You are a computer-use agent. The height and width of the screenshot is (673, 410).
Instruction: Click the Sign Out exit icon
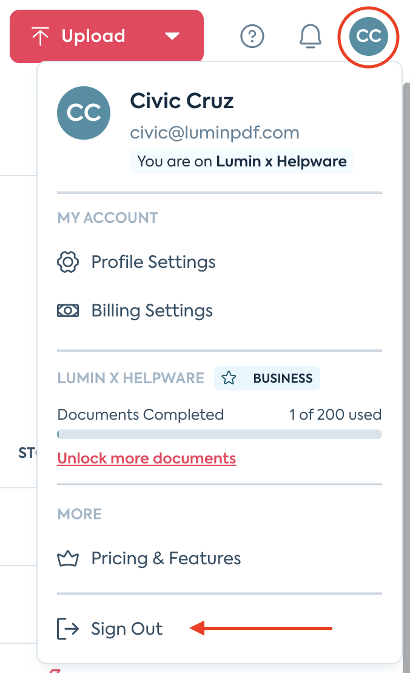tap(67, 629)
